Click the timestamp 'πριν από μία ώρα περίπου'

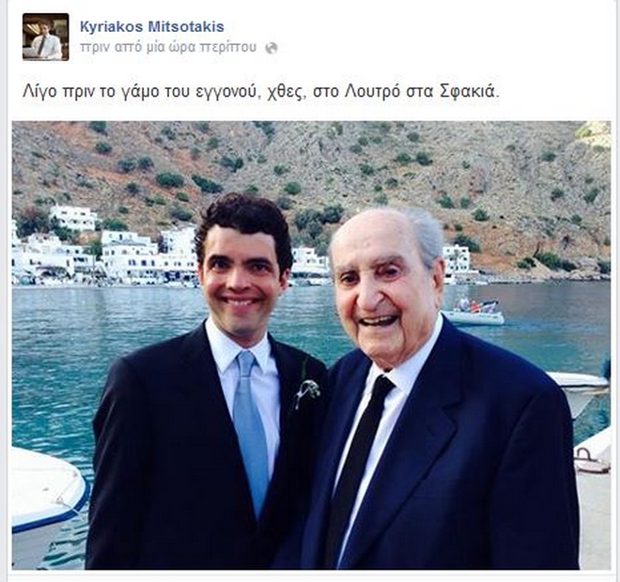[168, 47]
